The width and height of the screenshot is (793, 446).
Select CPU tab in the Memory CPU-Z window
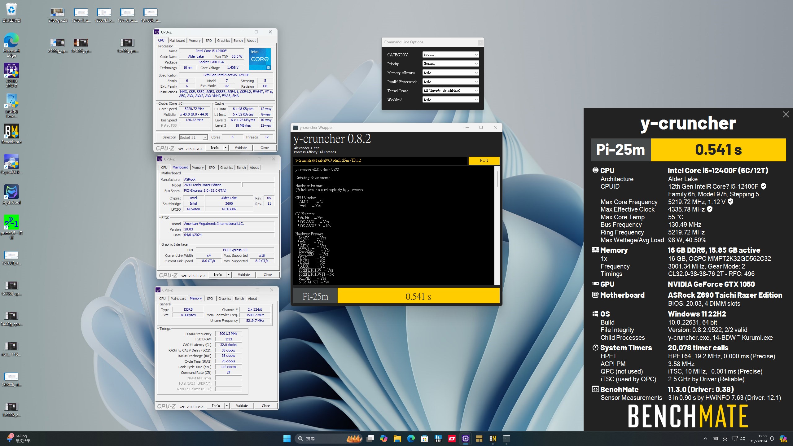pyautogui.click(x=162, y=299)
